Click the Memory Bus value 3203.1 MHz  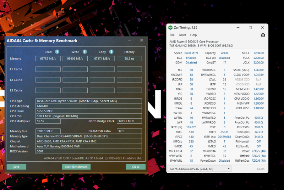pos(48,131)
